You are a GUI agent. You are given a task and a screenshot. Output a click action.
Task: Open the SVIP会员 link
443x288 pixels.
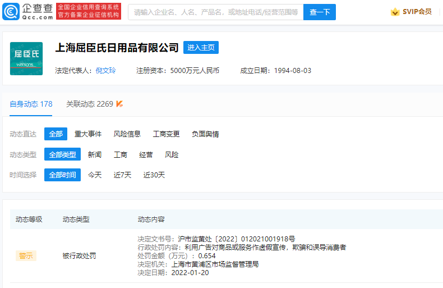point(417,12)
